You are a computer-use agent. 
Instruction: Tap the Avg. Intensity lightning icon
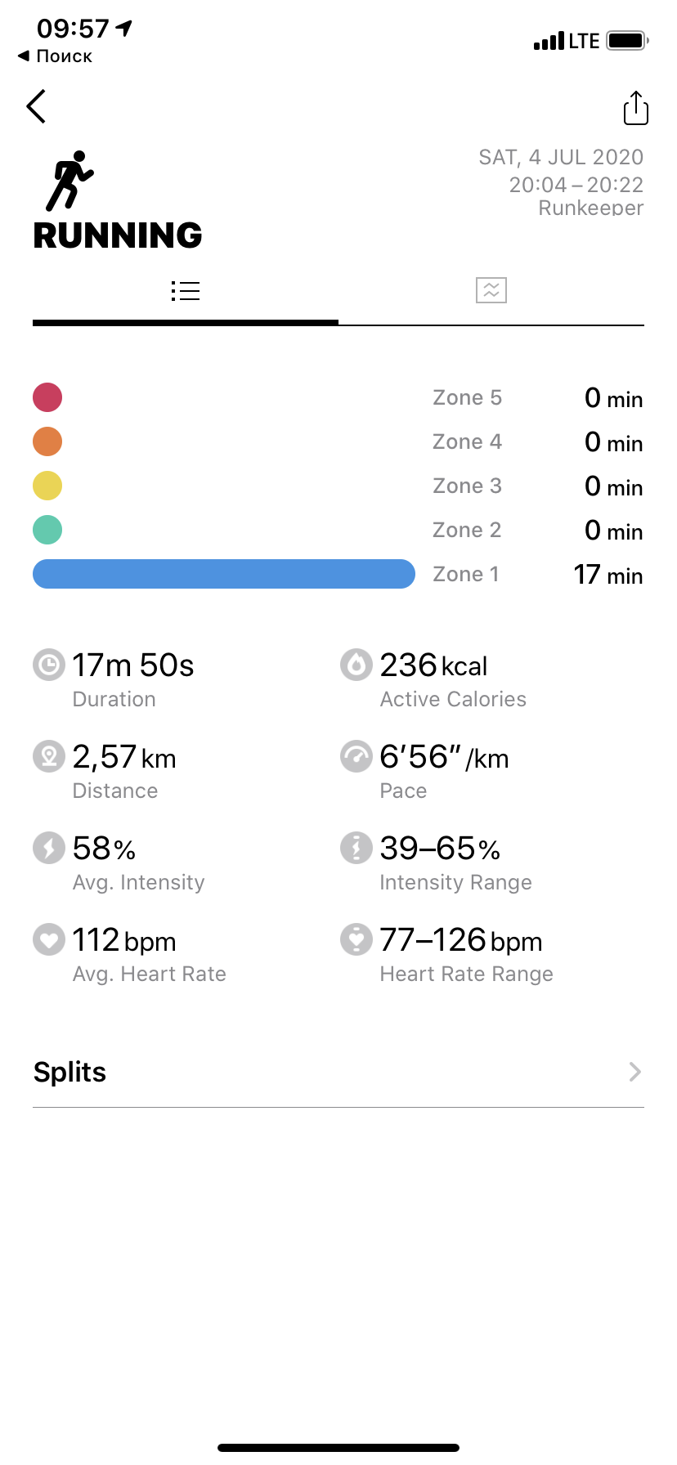coord(49,848)
